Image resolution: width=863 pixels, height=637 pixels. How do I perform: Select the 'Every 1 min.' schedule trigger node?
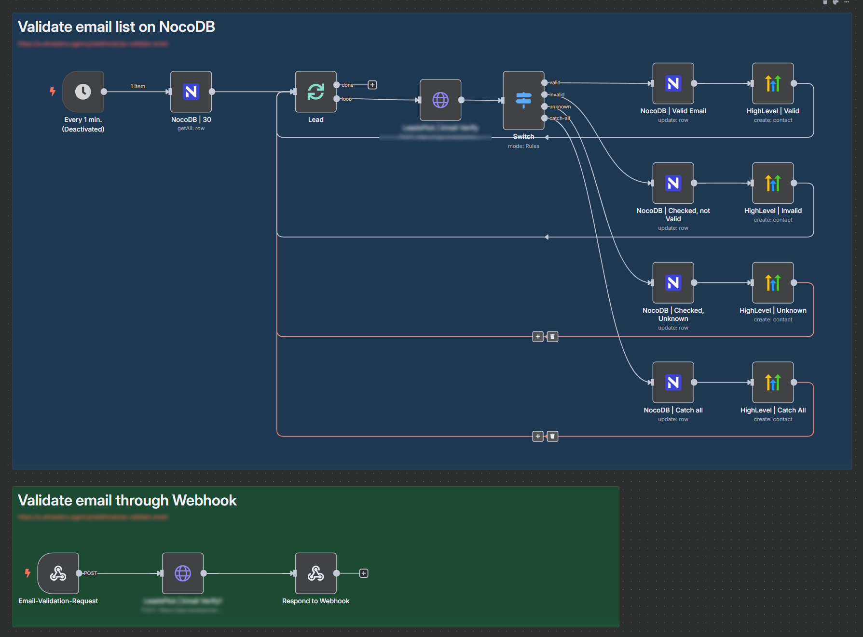tap(83, 92)
